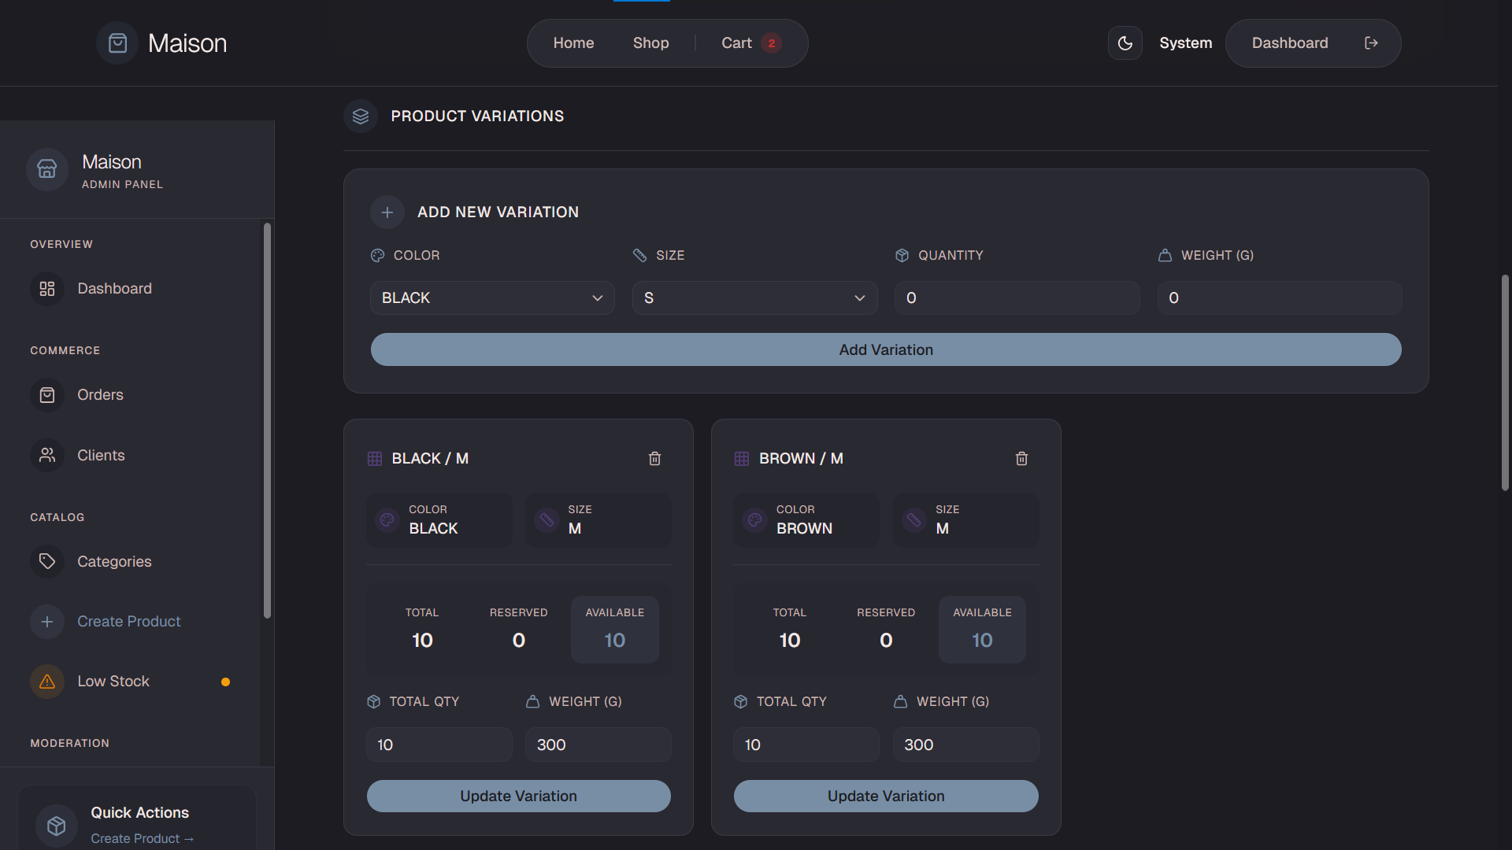Click the weight icon beside WEIGHT (G) label
1512x850 pixels.
click(1165, 256)
